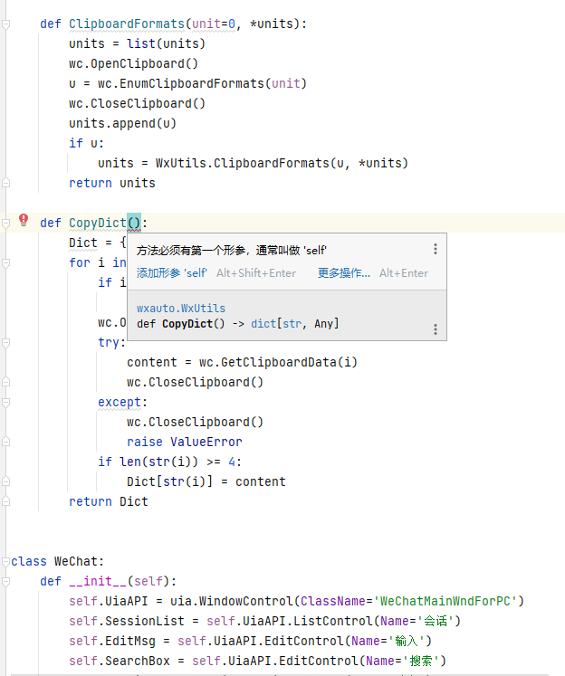Click the 'raise ValueError' statement
Viewport: 565px width, 676px height.
tap(184, 442)
